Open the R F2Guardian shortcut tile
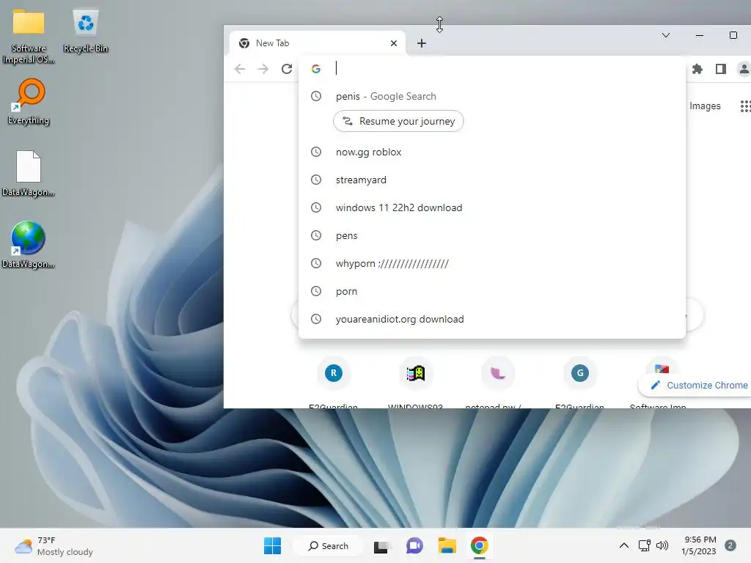This screenshot has width=751, height=563. (334, 383)
